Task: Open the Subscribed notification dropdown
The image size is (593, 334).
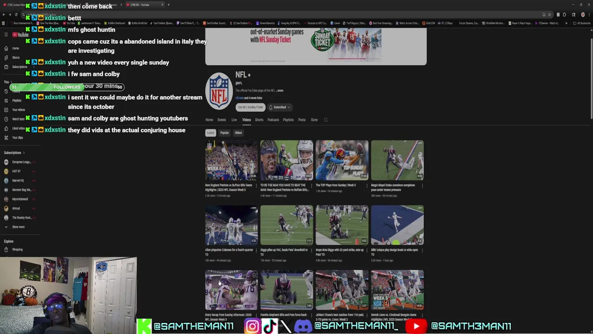Action: 280,107
